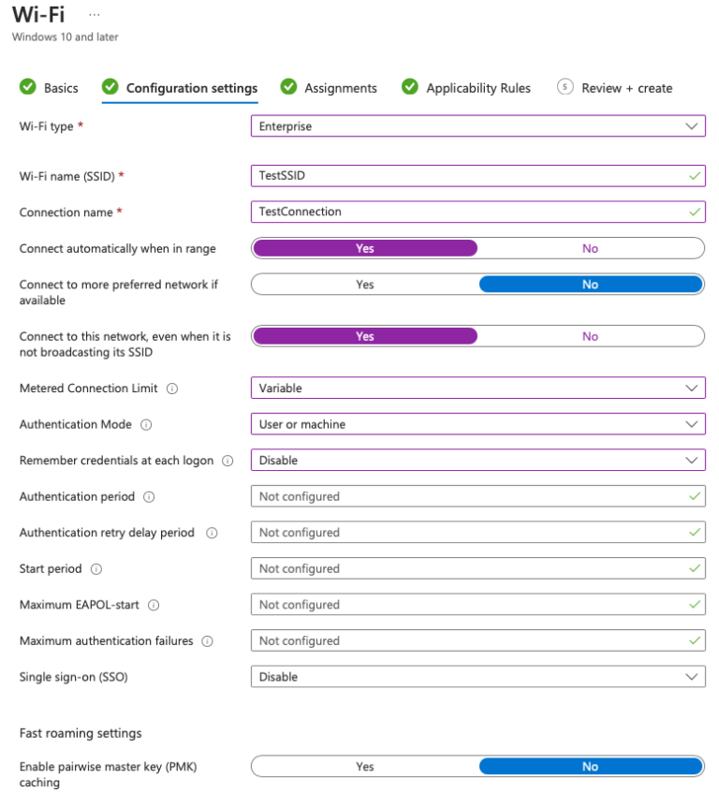Go to the Review + create tab

click(x=626, y=87)
